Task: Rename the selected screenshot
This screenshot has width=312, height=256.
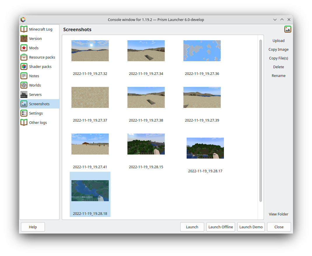Action: pyautogui.click(x=278, y=76)
